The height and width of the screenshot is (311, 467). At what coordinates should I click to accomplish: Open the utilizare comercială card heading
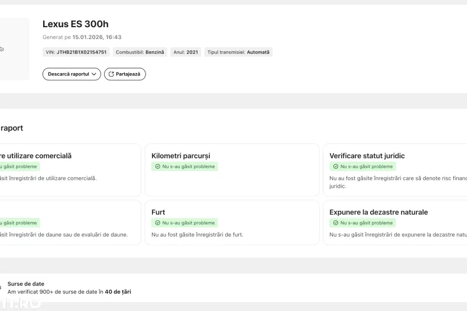click(x=35, y=156)
